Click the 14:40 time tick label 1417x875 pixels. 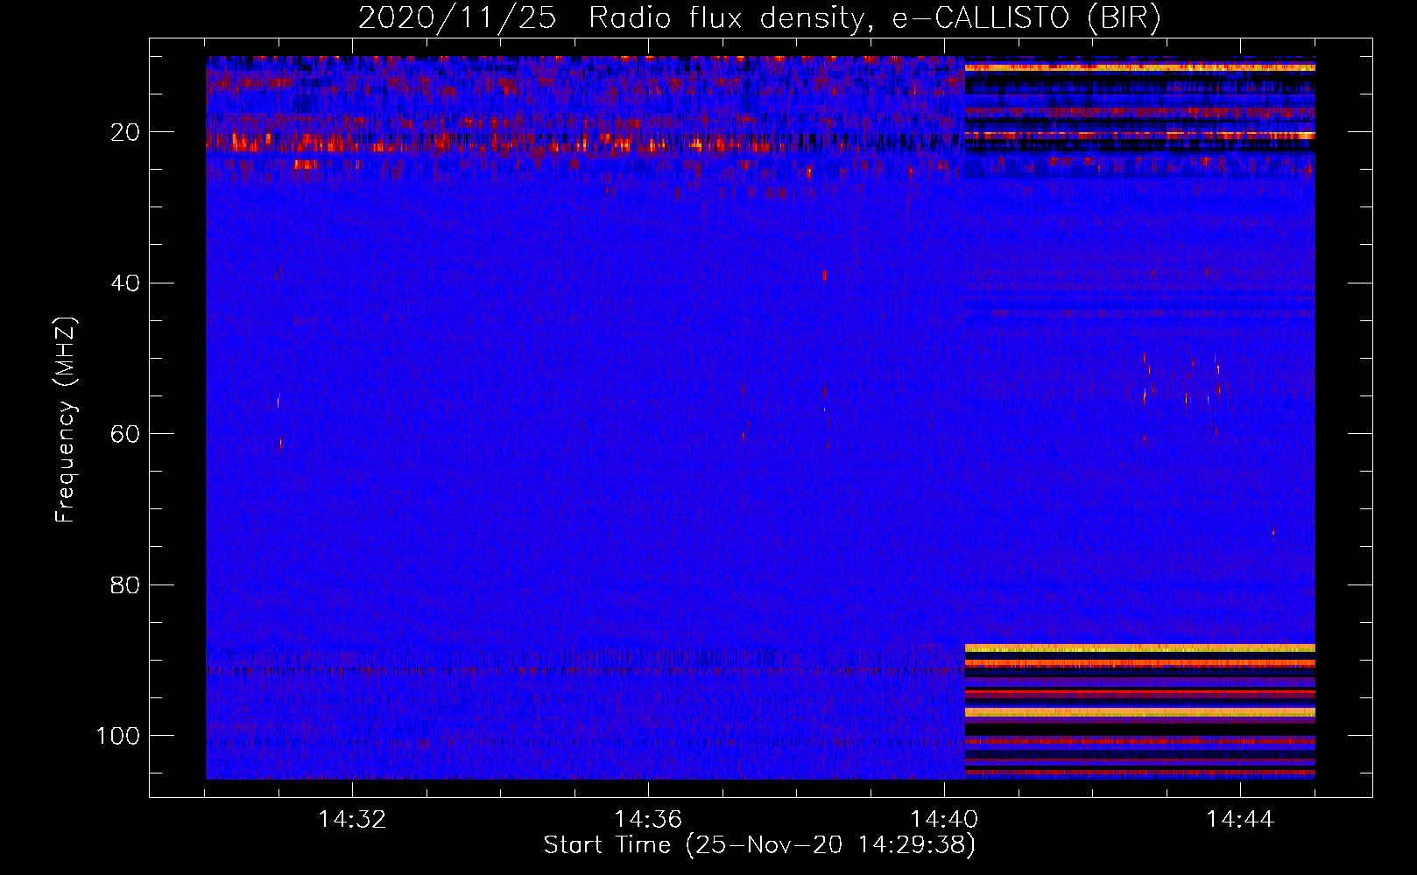pos(944,820)
